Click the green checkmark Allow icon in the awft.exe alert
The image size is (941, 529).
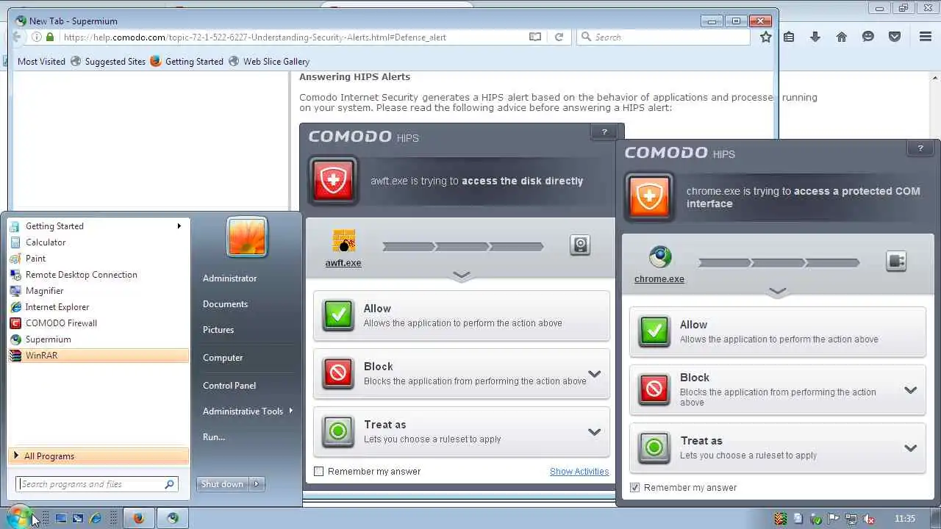[x=338, y=315]
